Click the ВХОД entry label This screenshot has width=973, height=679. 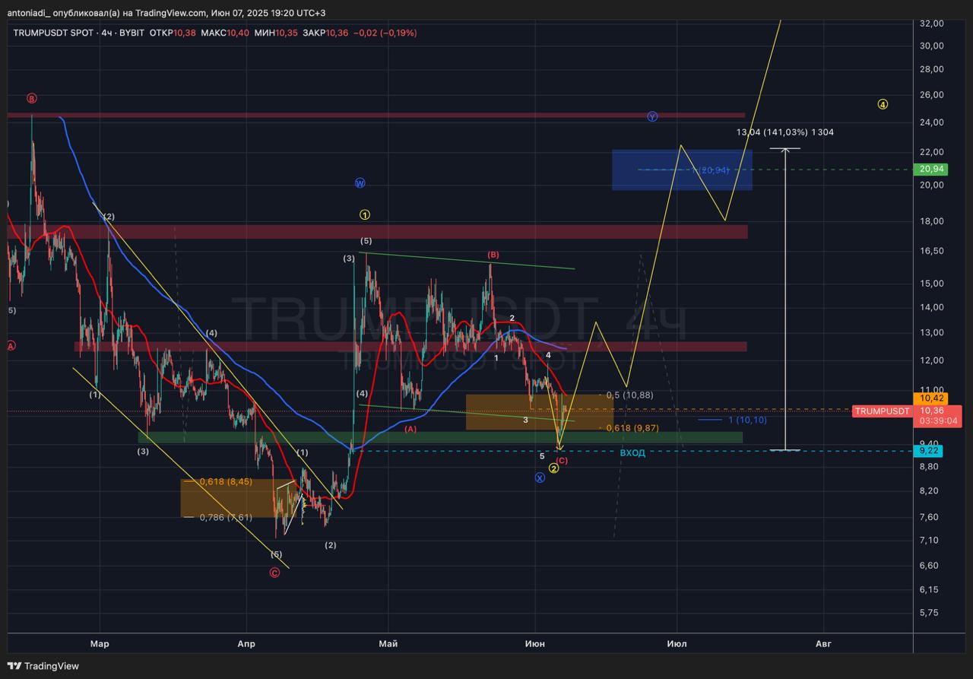click(632, 452)
